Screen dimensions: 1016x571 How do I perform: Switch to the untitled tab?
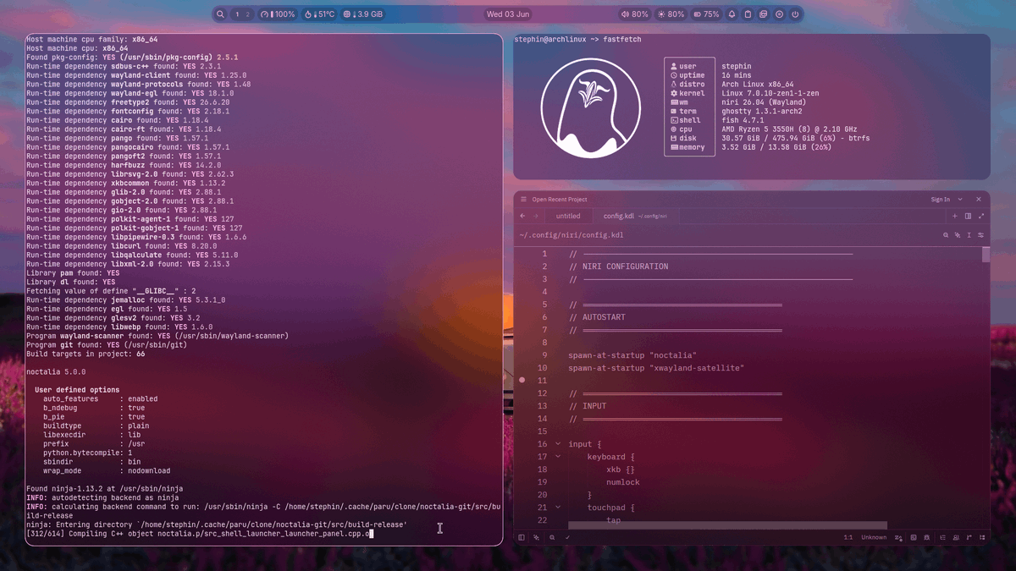(568, 216)
